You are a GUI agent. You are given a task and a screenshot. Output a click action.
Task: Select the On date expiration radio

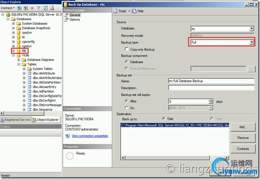[x=126, y=108]
